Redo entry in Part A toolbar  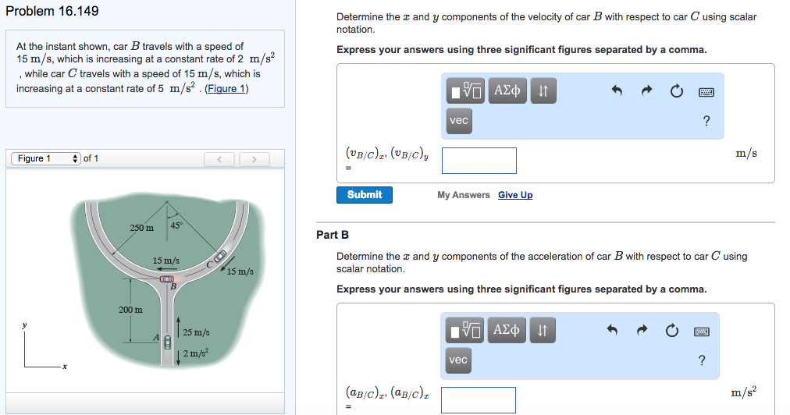[x=646, y=90]
